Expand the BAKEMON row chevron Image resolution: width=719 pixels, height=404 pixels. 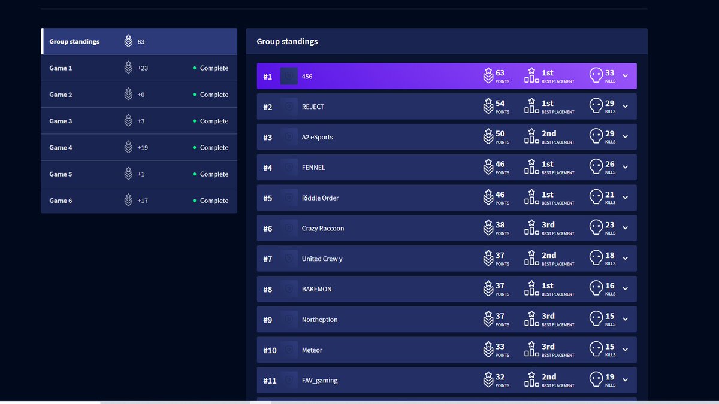point(625,289)
